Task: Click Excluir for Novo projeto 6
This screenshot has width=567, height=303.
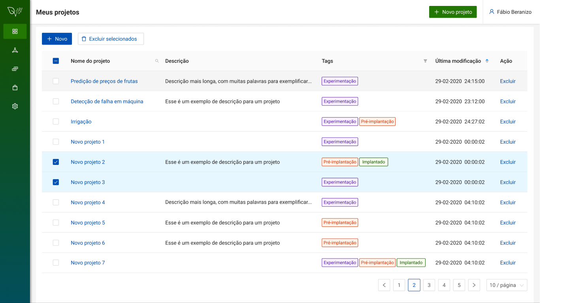Action: (x=508, y=243)
